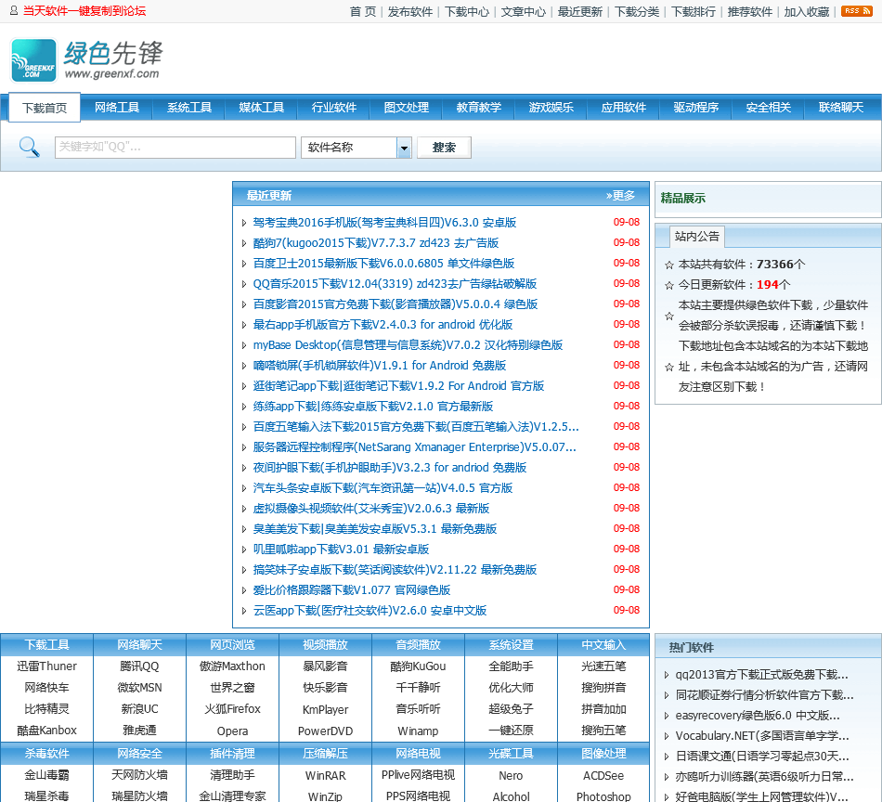The width and height of the screenshot is (882, 802).
Task: Click the GreenXF site logo
Action: (86, 60)
